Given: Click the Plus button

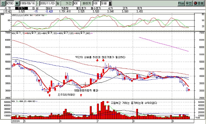Looking at the screenshot, I should coord(181,3).
